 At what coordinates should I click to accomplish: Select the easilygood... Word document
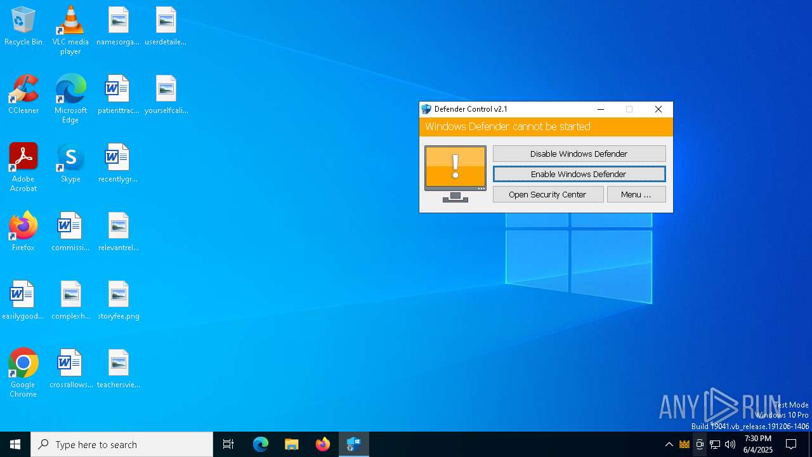tap(23, 301)
